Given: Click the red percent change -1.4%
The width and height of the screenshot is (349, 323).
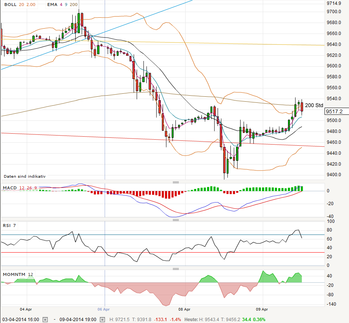Looking at the screenshot, I should pos(175,320).
